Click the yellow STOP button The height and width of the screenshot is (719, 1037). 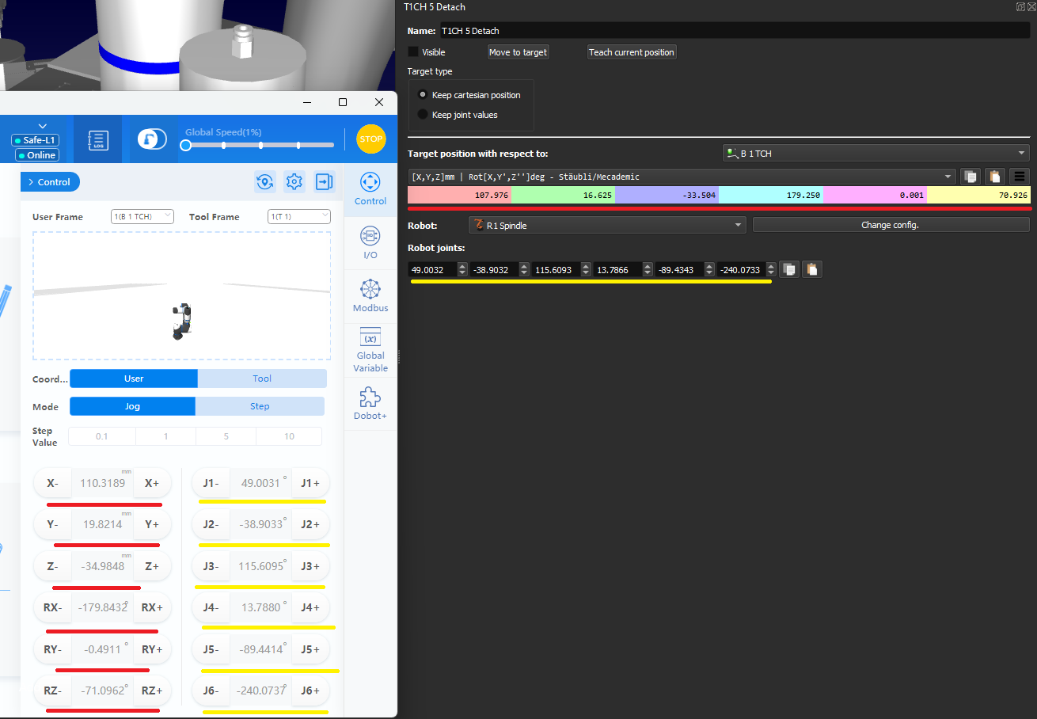pyautogui.click(x=370, y=139)
